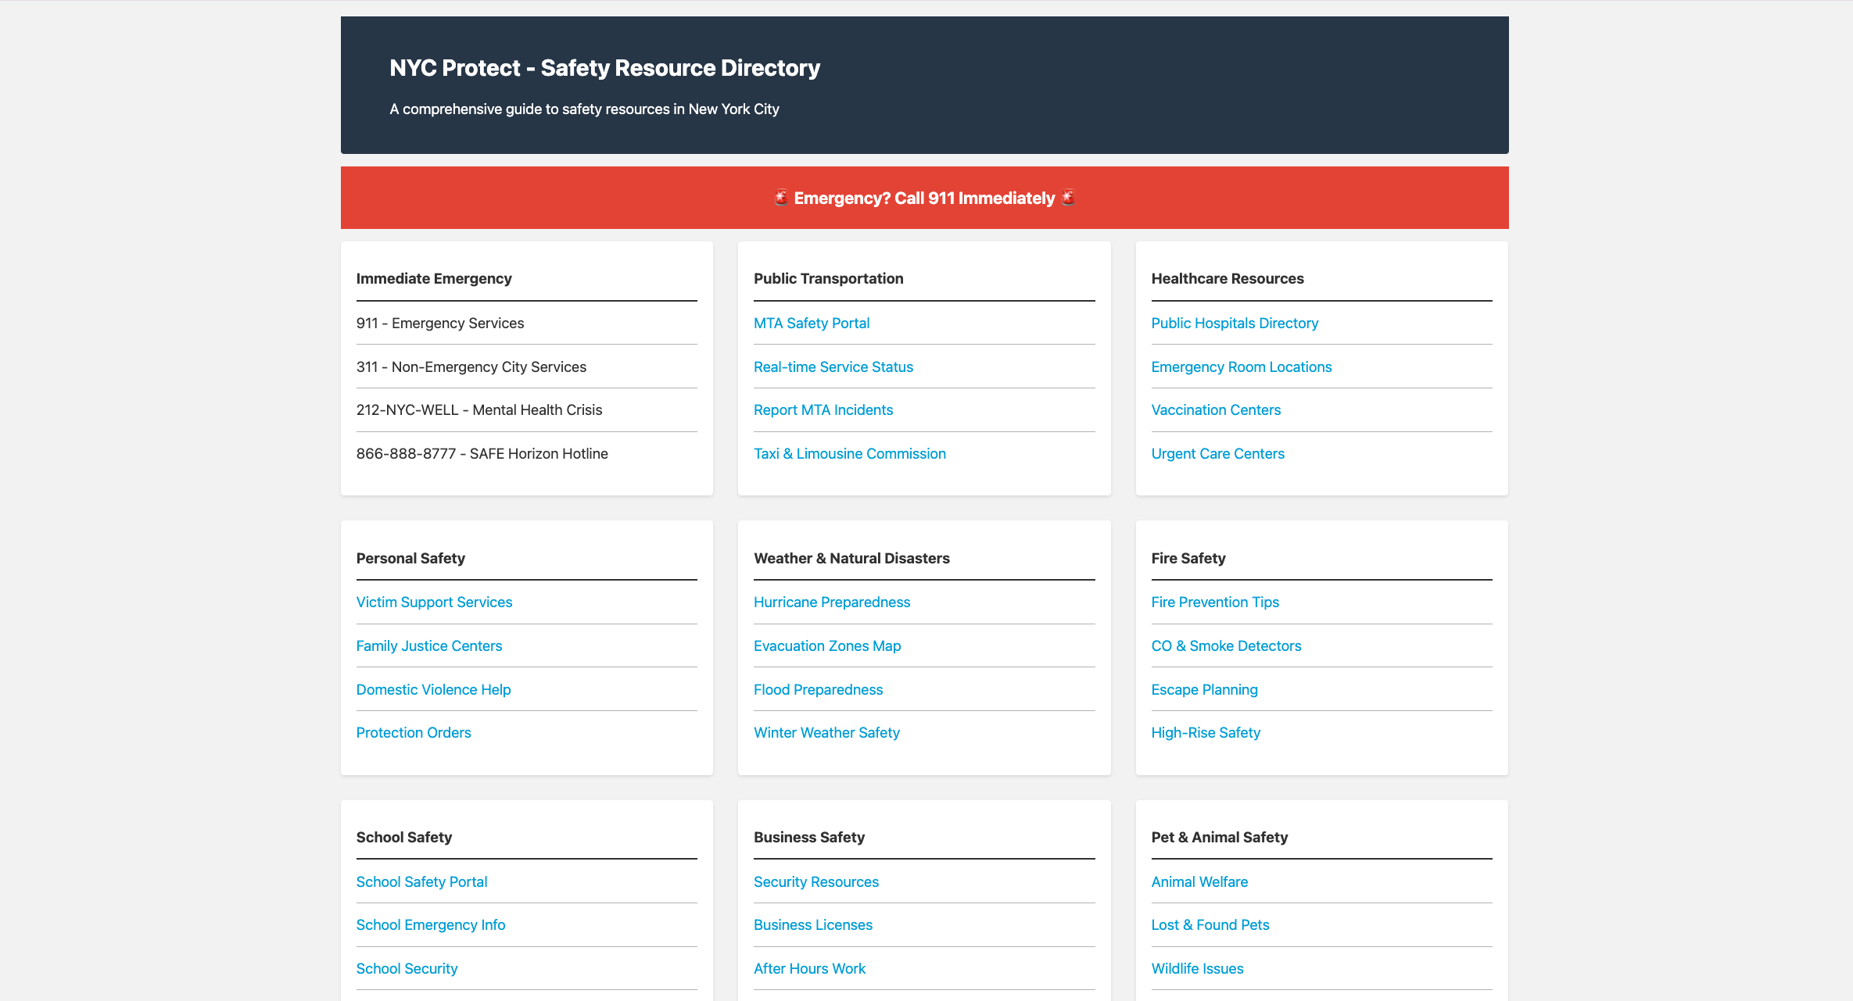Check Real-time Service Status link
This screenshot has height=1001, width=1853.
[x=833, y=366]
